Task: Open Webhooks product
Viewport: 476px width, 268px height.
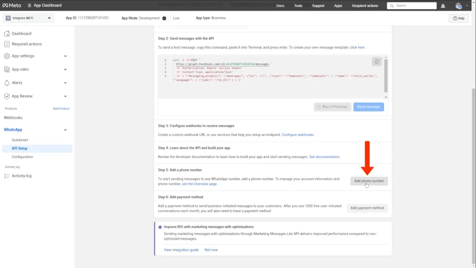Action: pos(13,118)
